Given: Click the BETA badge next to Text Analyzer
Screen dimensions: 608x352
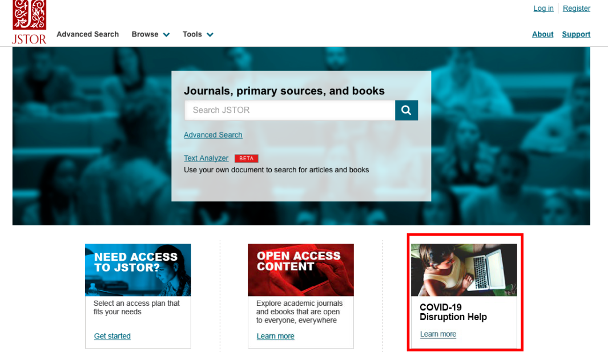Looking at the screenshot, I should pyautogui.click(x=246, y=159).
